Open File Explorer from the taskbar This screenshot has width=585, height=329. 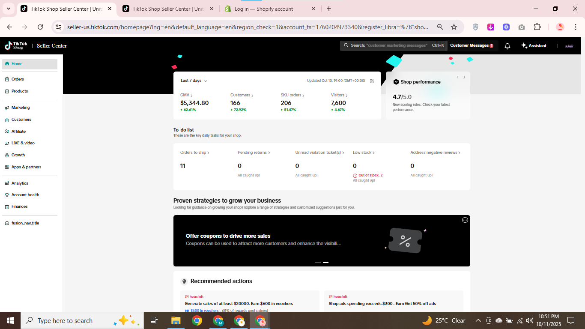(176, 320)
